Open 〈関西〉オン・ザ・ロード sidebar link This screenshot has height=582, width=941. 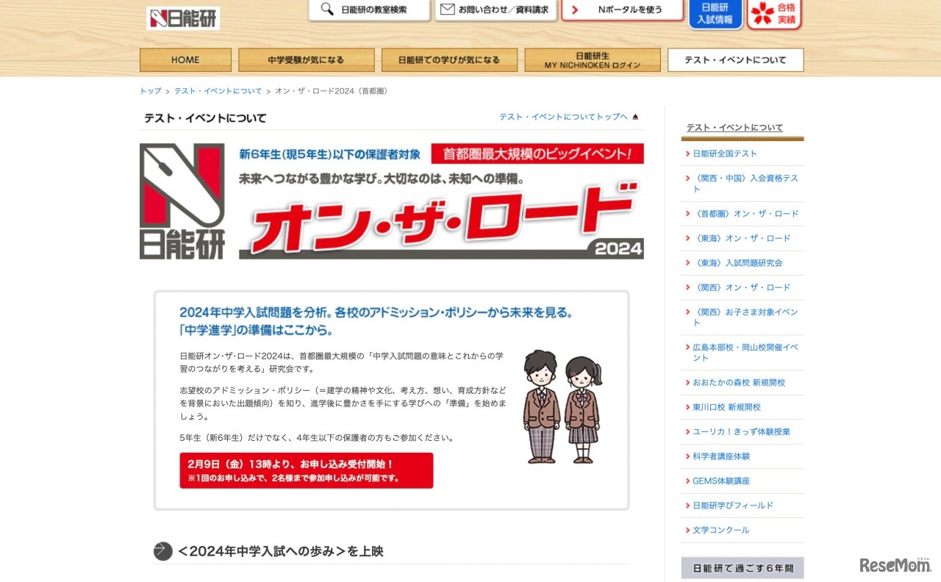[743, 287]
